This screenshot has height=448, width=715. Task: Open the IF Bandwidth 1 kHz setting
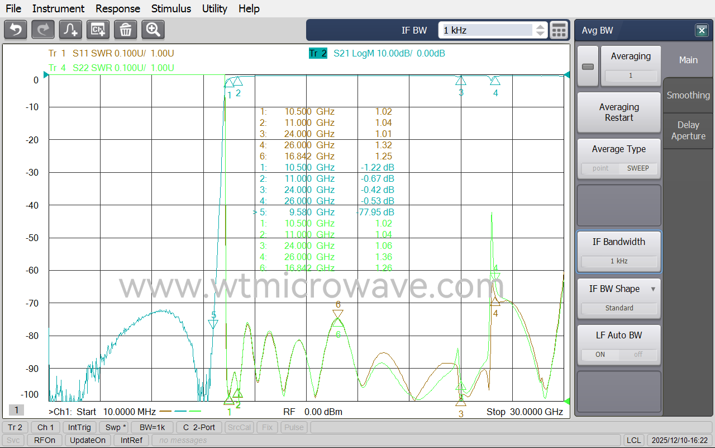pyautogui.click(x=619, y=252)
